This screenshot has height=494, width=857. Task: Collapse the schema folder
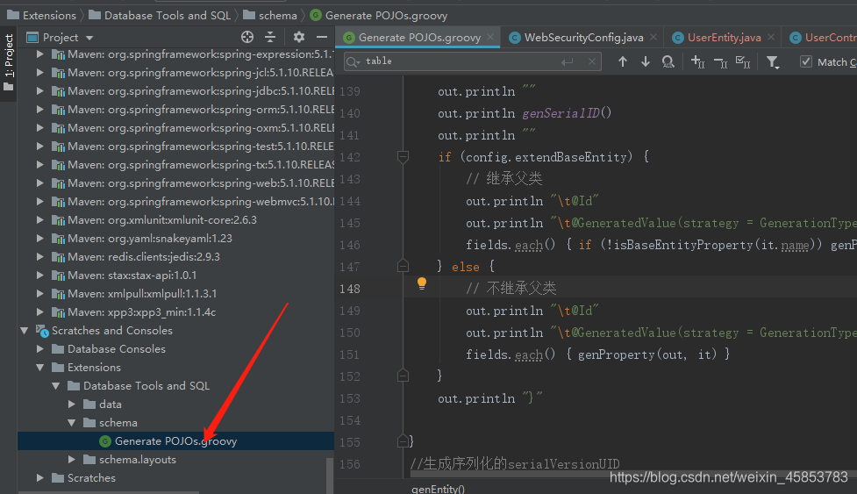(72, 422)
